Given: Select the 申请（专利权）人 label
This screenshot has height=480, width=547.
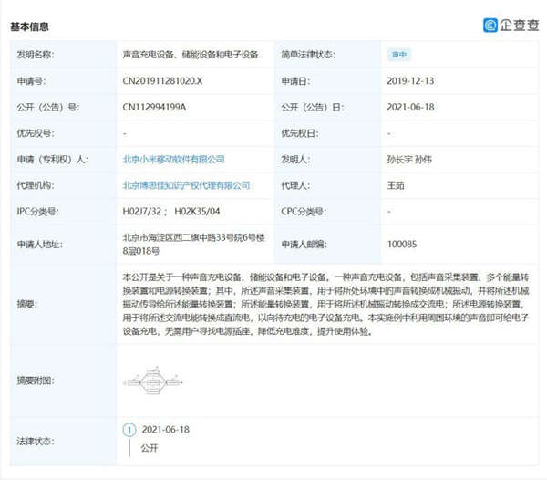Looking at the screenshot, I should 52,160.
